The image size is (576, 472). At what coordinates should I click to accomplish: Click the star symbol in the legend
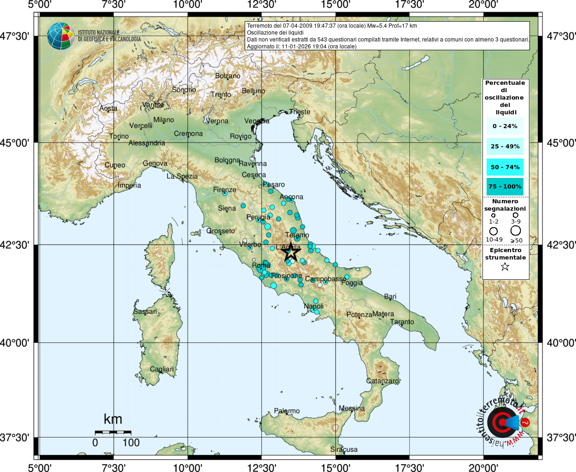pos(505,266)
